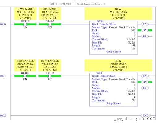
Task: Select the BT41:3 contact on rung 0001
Action: click(x=25, y=76)
